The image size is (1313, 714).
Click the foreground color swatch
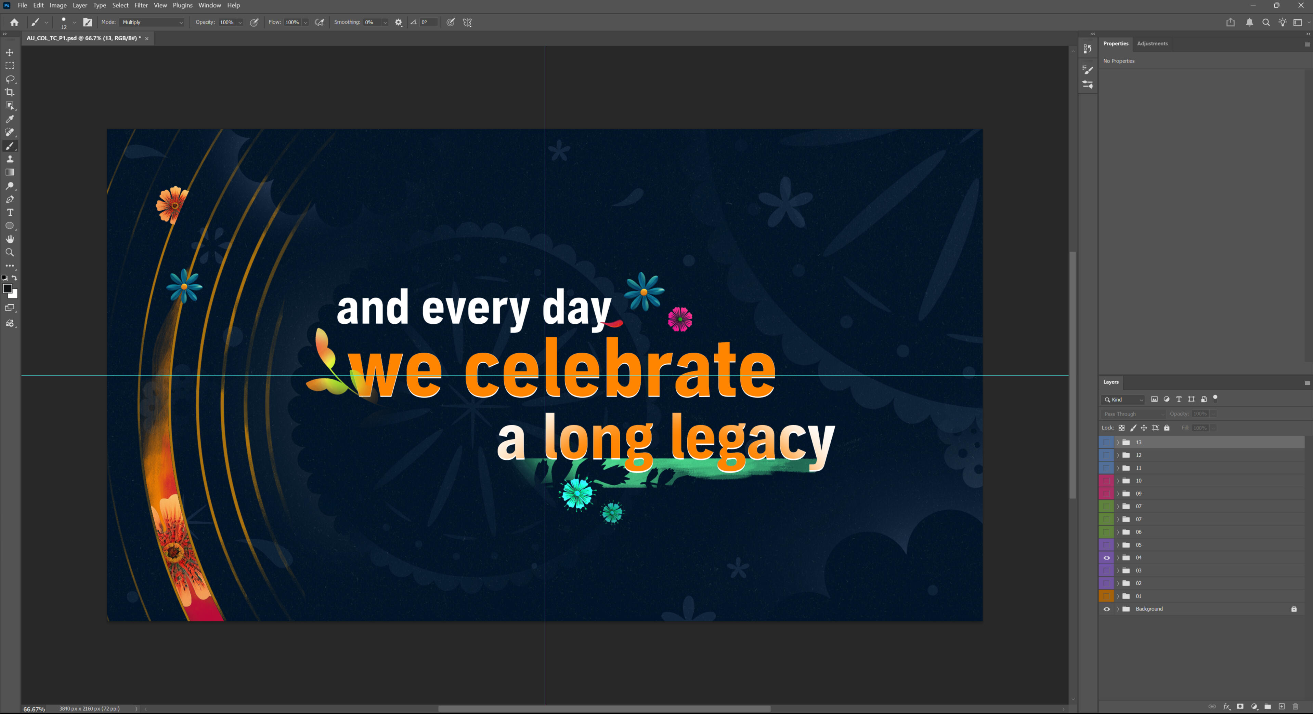[x=7, y=289]
